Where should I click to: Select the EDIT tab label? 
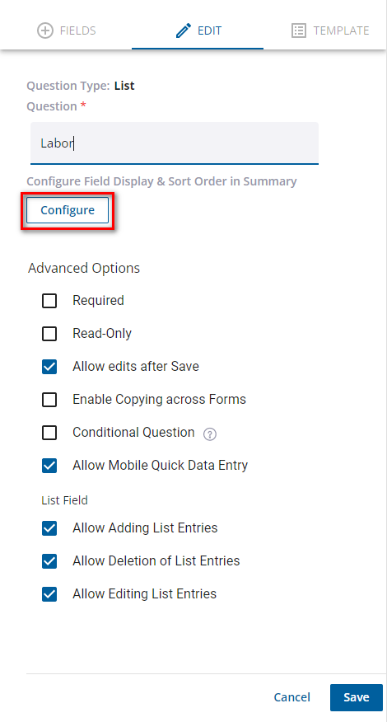pos(209,30)
